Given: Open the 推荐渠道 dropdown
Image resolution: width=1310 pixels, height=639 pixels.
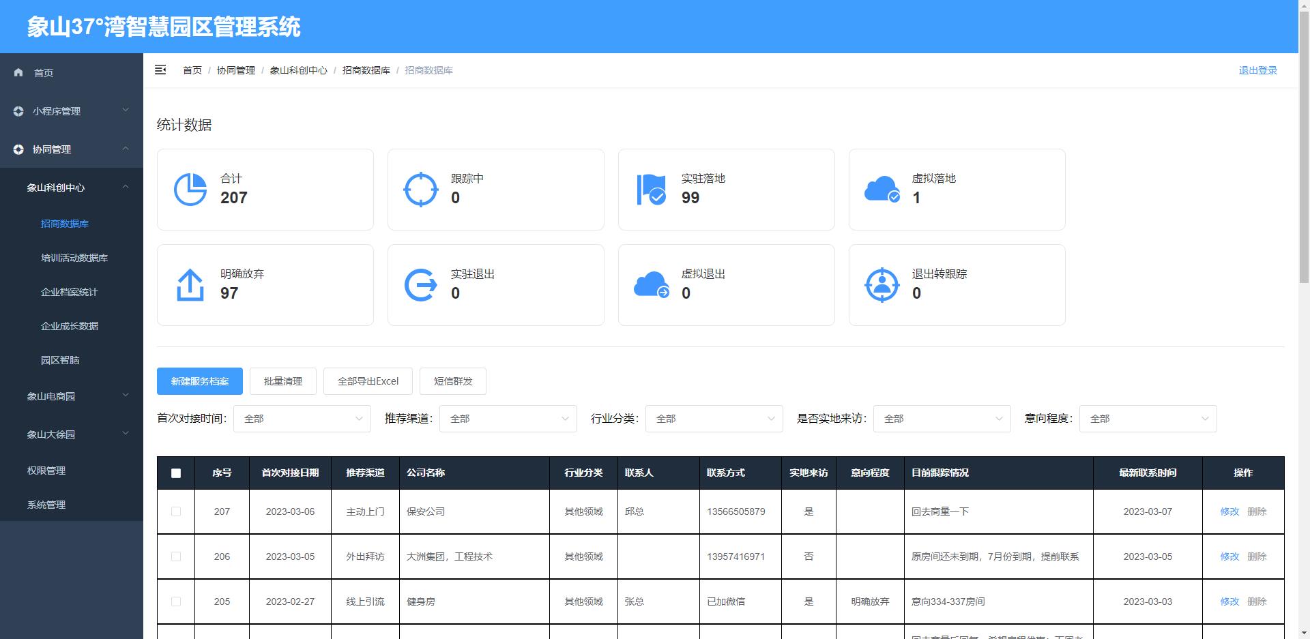Looking at the screenshot, I should tap(508, 419).
